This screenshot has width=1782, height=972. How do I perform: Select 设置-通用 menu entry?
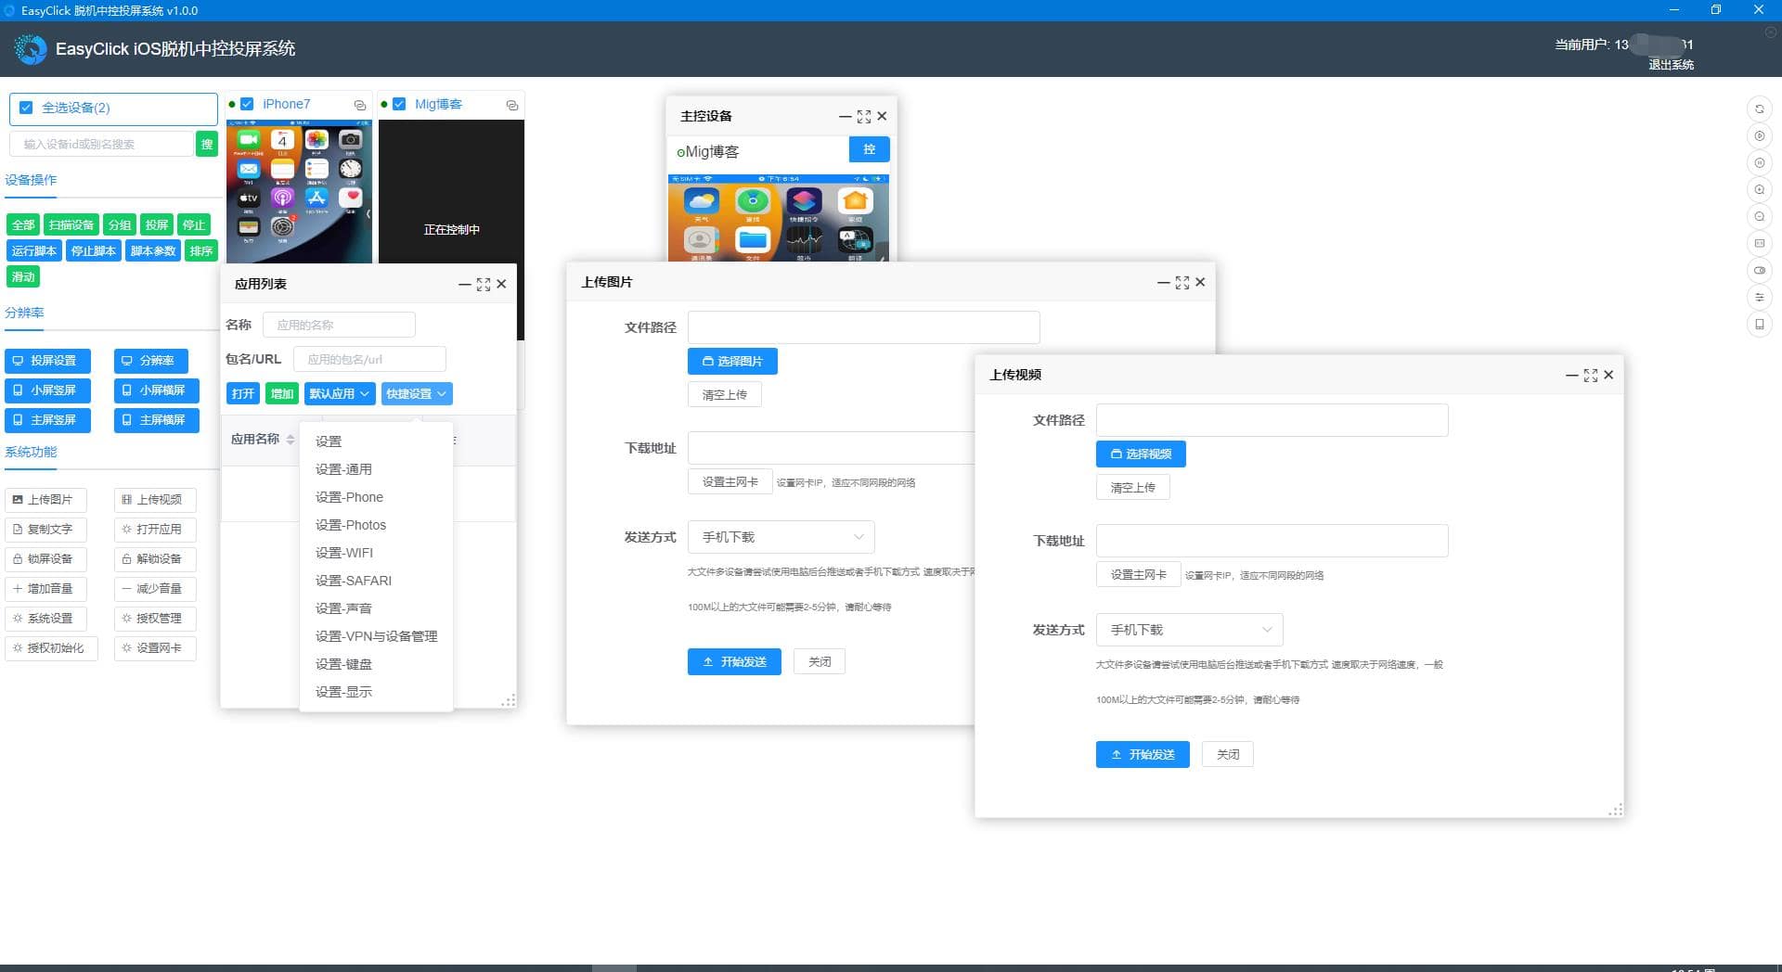377,469
